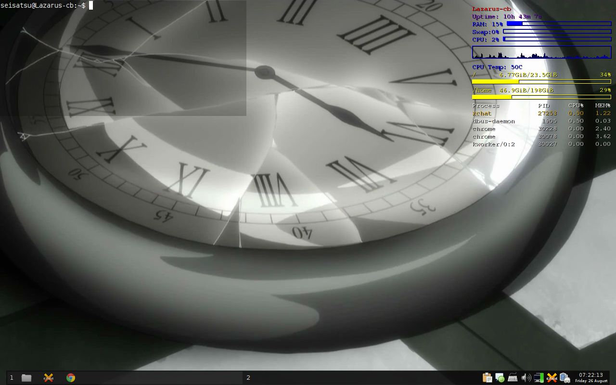
Task: Click the chrome process row with PID 30228
Action: (541, 129)
